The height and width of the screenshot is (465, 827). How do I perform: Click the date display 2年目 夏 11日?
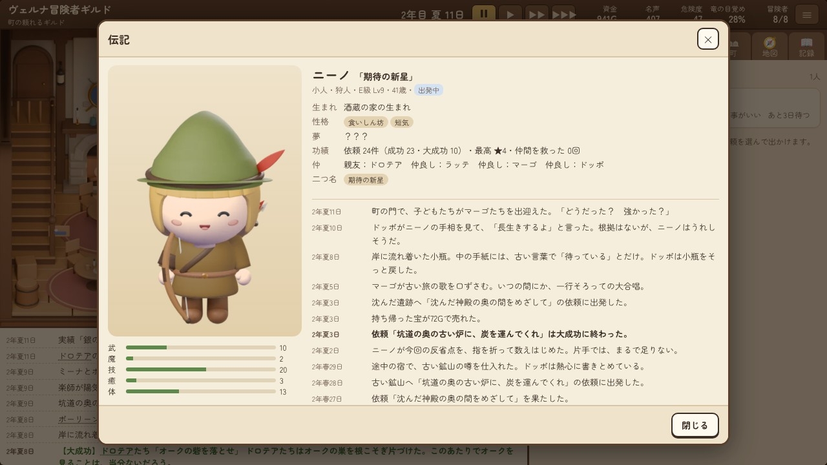(x=432, y=14)
